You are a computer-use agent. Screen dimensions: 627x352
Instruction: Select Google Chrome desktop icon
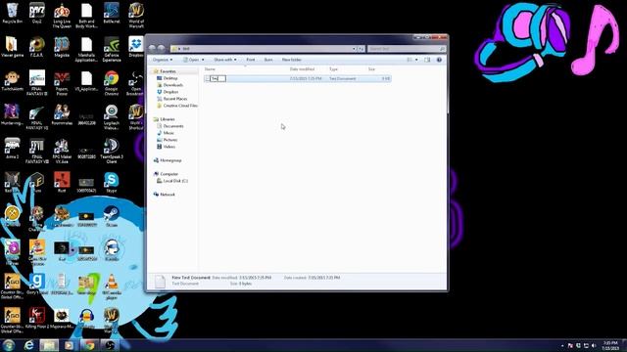112,83
